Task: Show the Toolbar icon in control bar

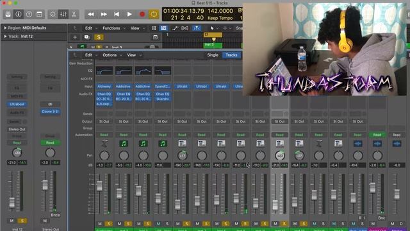Action: click(39, 14)
